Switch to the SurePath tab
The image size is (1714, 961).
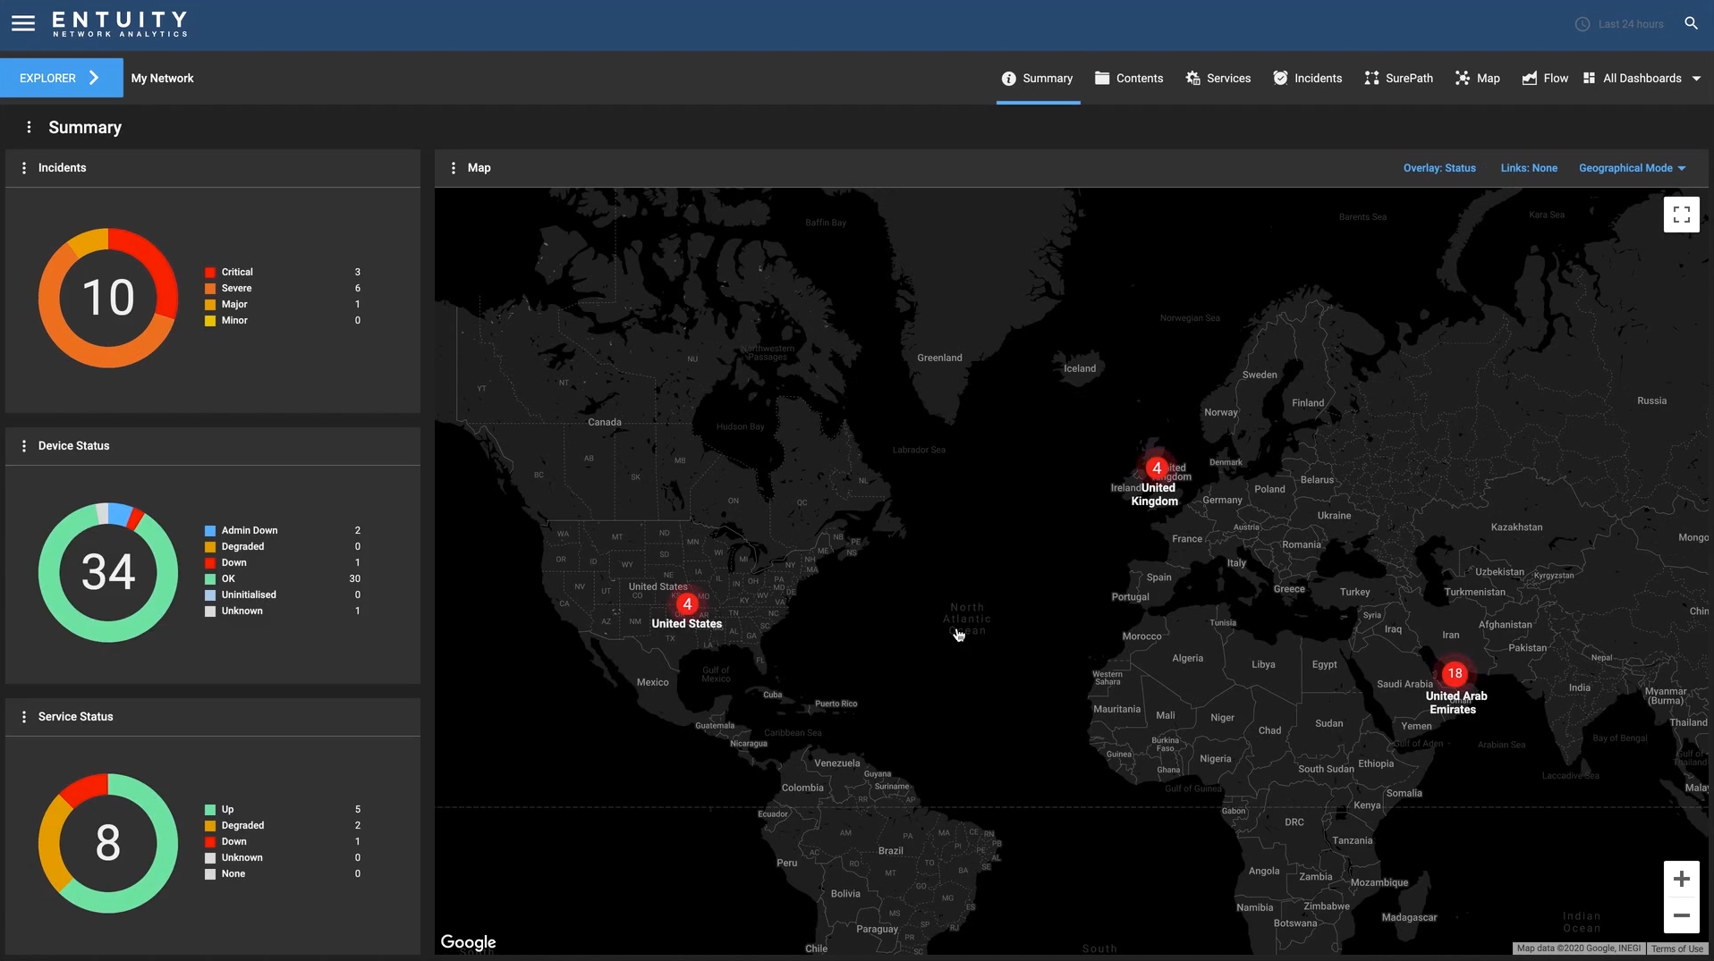click(x=1398, y=79)
